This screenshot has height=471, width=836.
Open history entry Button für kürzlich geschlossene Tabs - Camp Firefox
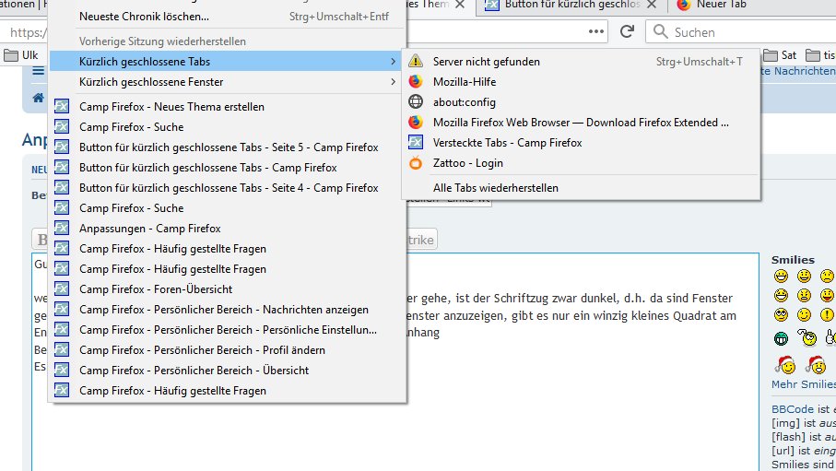coord(228,168)
